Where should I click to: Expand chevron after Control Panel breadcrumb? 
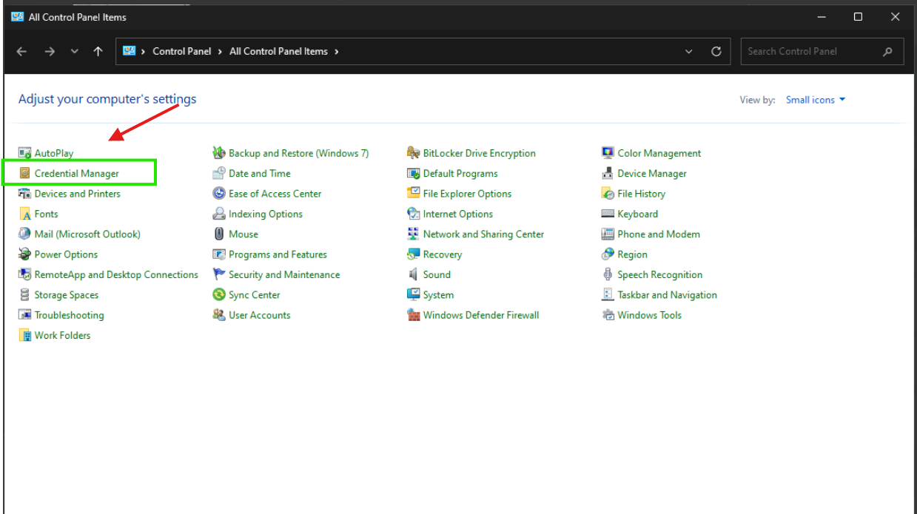click(x=221, y=52)
